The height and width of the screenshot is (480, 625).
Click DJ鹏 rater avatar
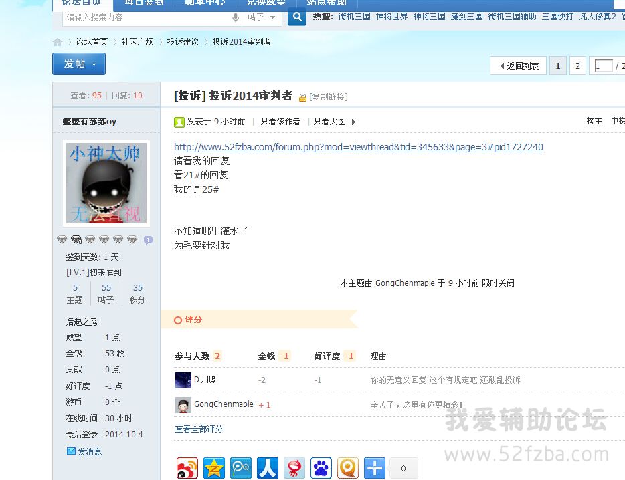coord(183,380)
